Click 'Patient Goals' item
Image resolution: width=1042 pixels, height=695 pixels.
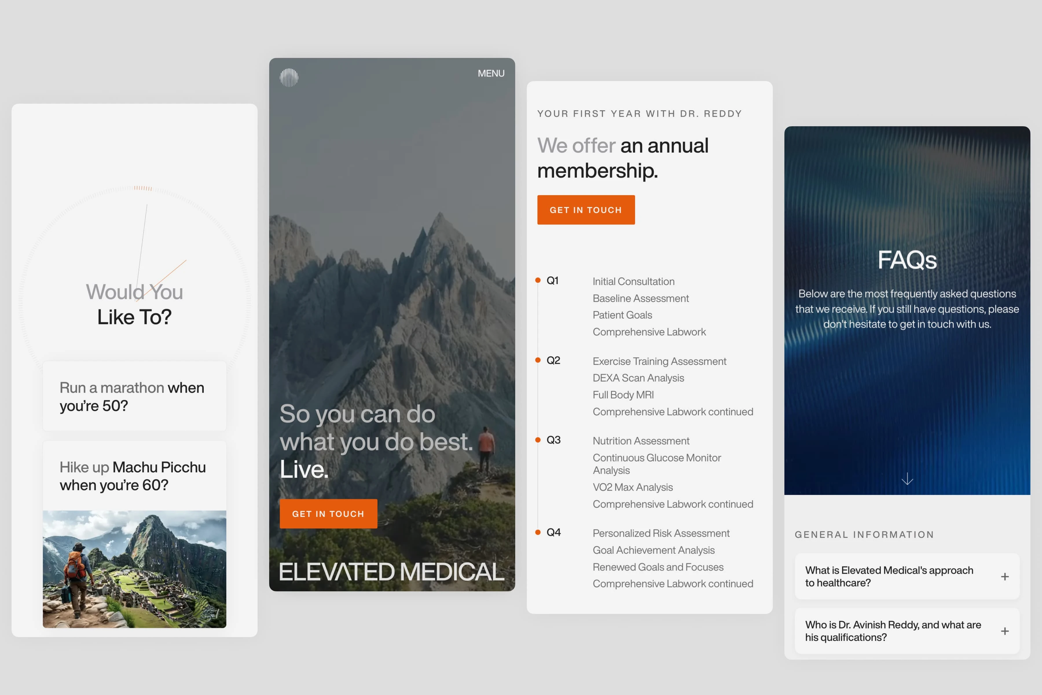point(623,315)
